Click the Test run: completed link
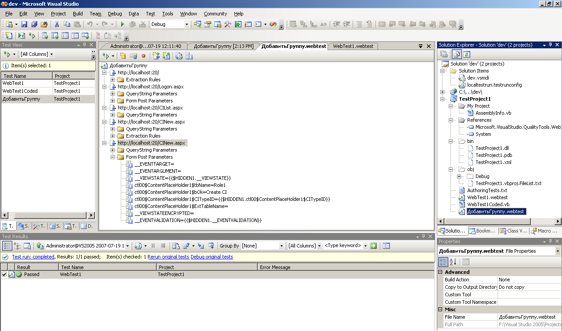The height and width of the screenshot is (331, 562). 33,257
